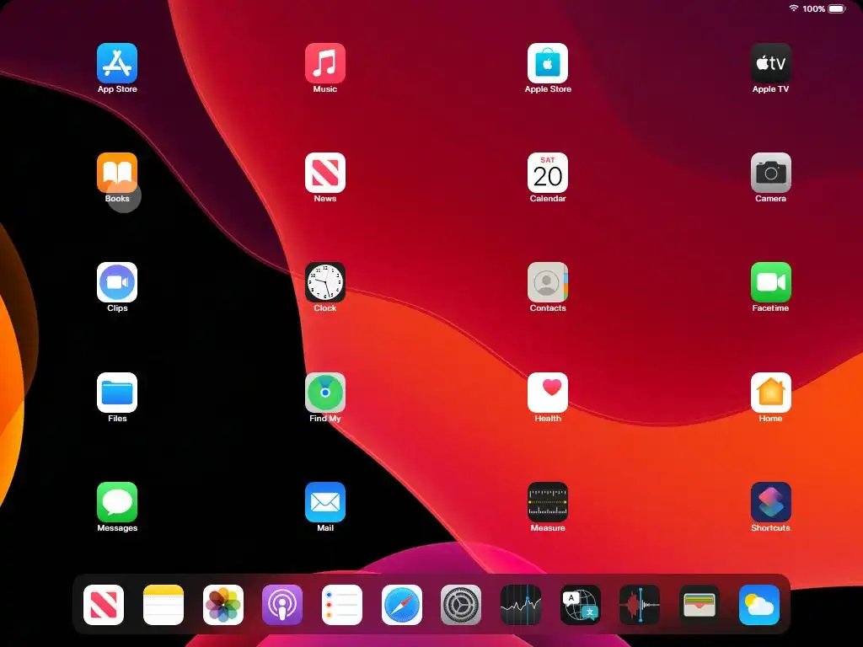Screen dimensions: 863x647
Task: Launch the Music app
Action: click(x=325, y=63)
